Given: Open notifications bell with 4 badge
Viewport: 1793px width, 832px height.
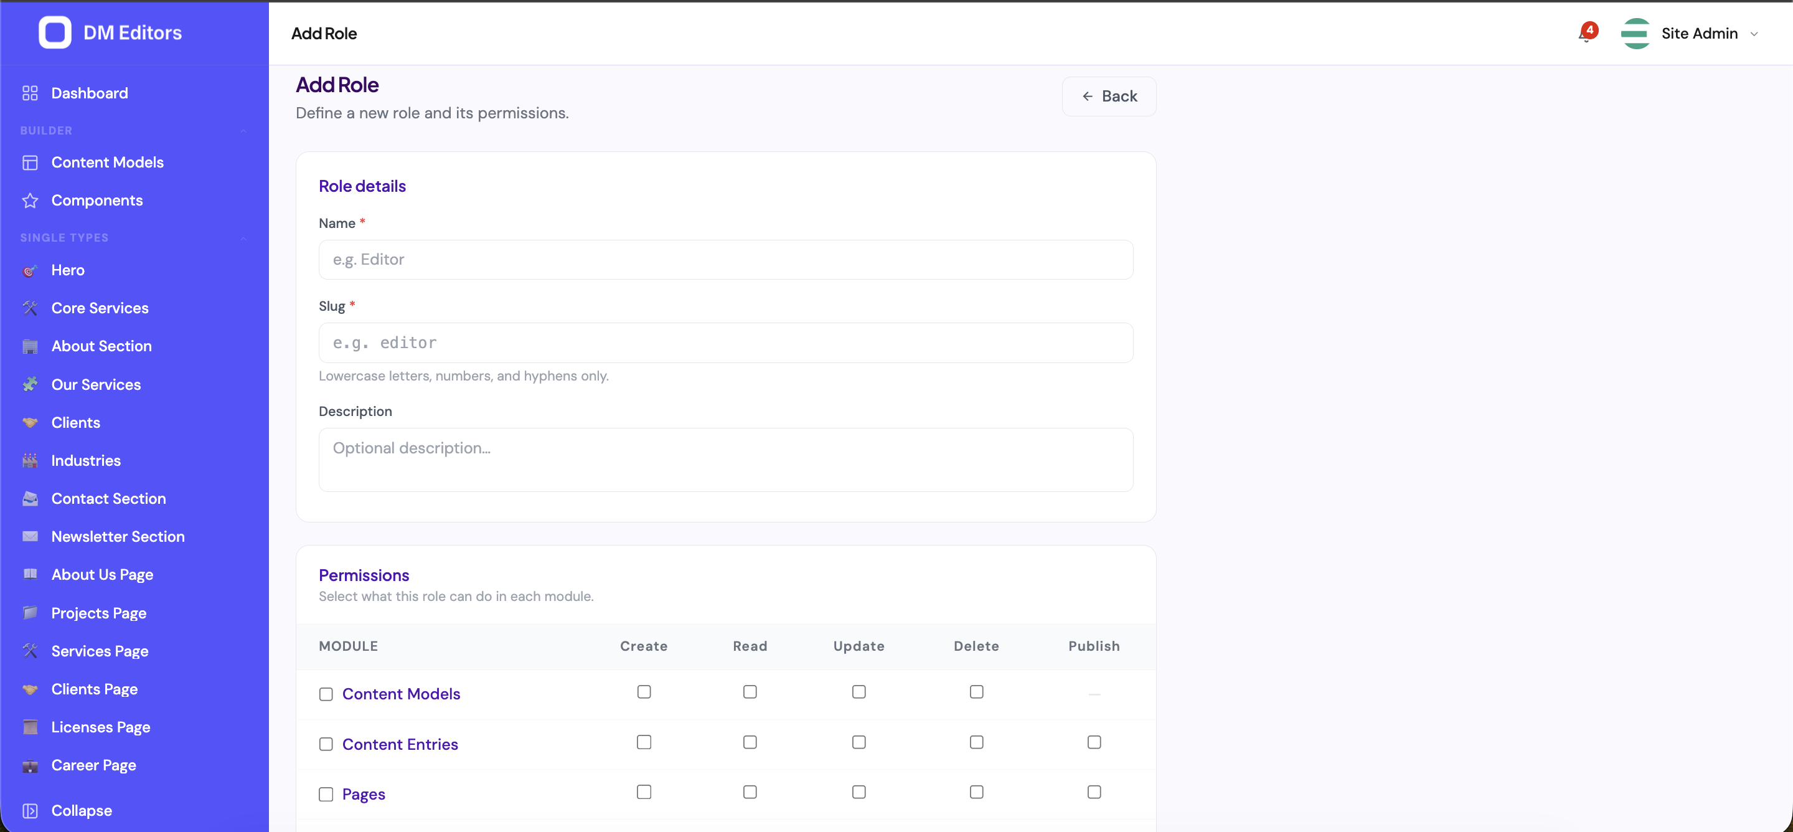Looking at the screenshot, I should (x=1588, y=33).
